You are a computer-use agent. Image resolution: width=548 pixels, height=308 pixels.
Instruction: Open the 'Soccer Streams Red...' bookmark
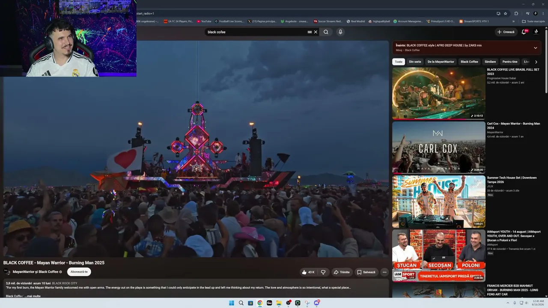coord(328,21)
